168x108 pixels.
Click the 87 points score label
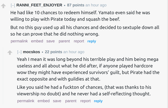tap(76, 5)
